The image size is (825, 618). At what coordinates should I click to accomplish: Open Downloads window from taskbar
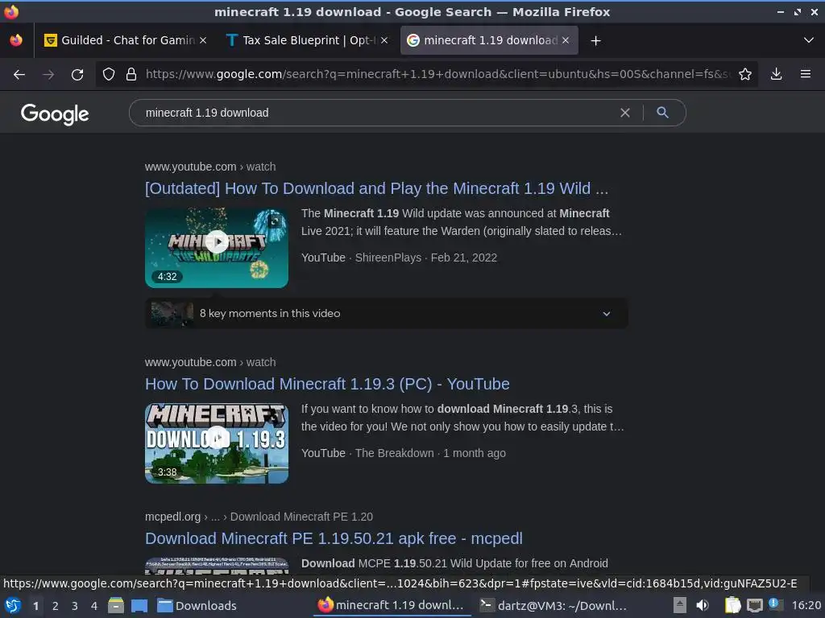[197, 605]
